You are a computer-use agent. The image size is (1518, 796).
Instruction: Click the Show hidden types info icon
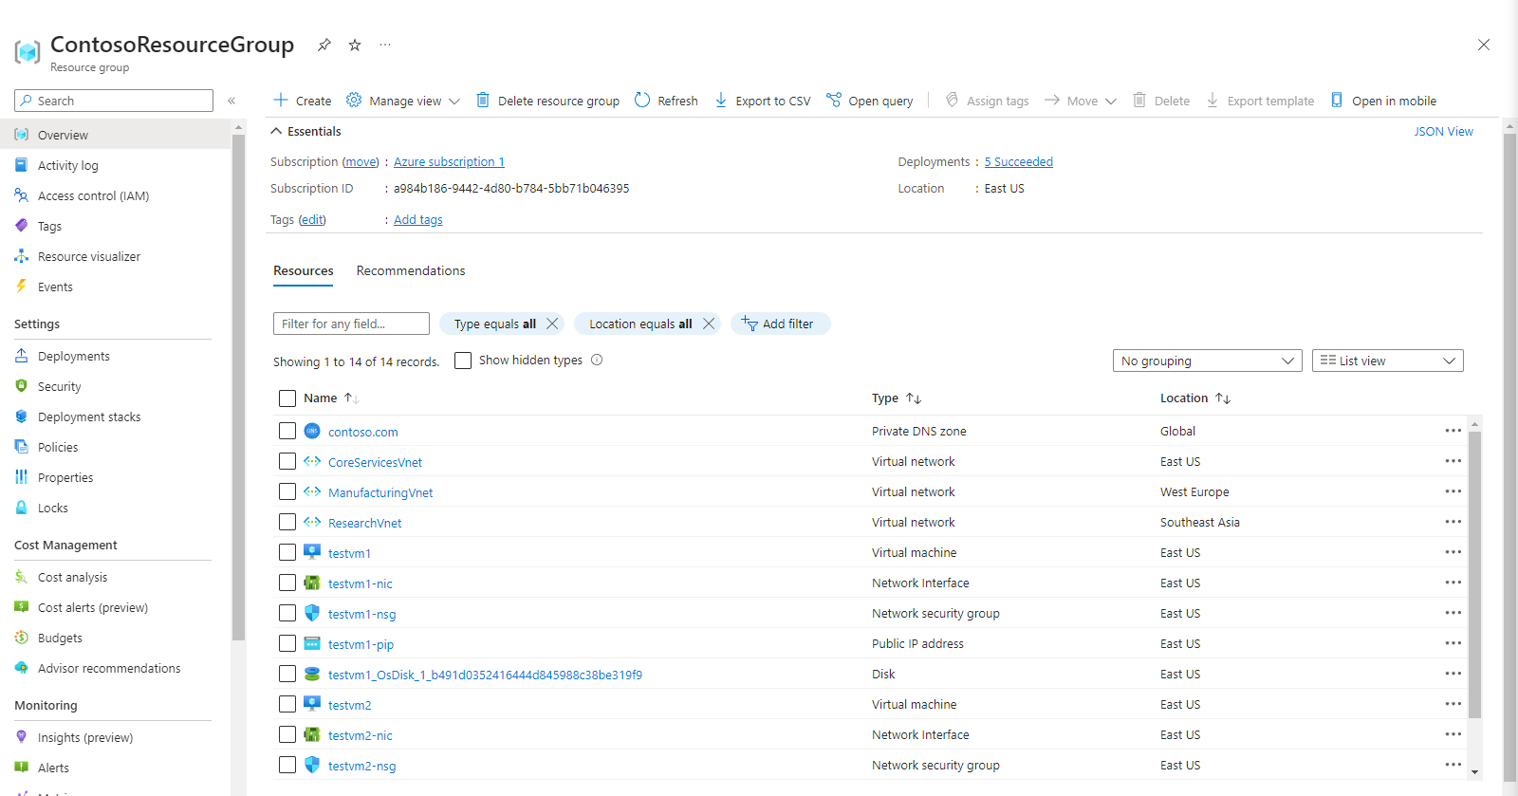tap(597, 361)
